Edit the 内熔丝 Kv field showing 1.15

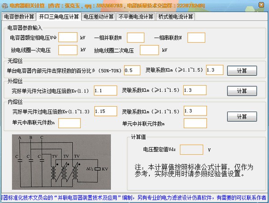tap(105, 111)
